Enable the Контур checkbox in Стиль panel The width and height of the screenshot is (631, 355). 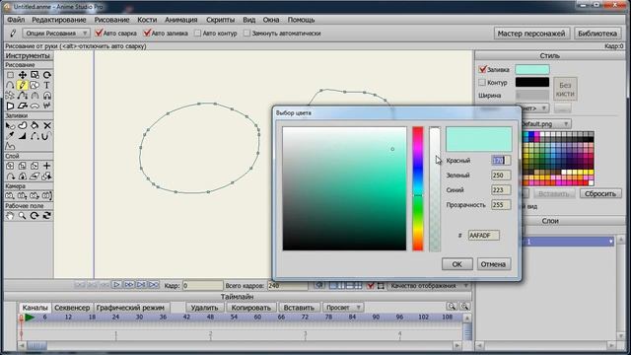(482, 83)
